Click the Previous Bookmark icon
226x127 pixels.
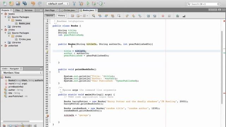tap(127, 16)
